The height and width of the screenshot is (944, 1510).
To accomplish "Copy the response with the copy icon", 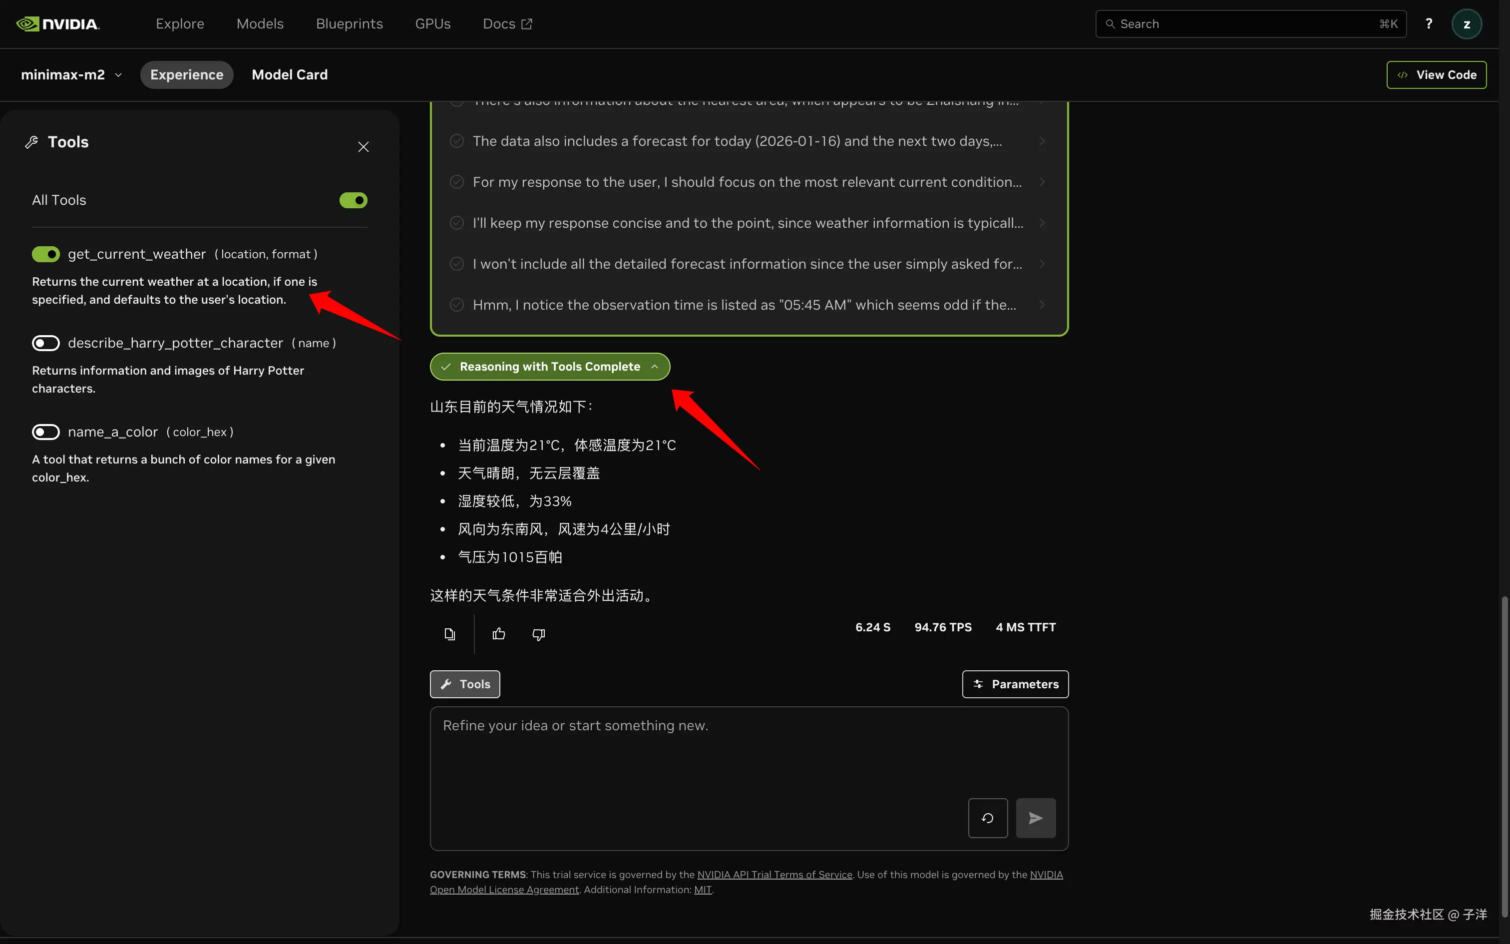I will tap(449, 634).
